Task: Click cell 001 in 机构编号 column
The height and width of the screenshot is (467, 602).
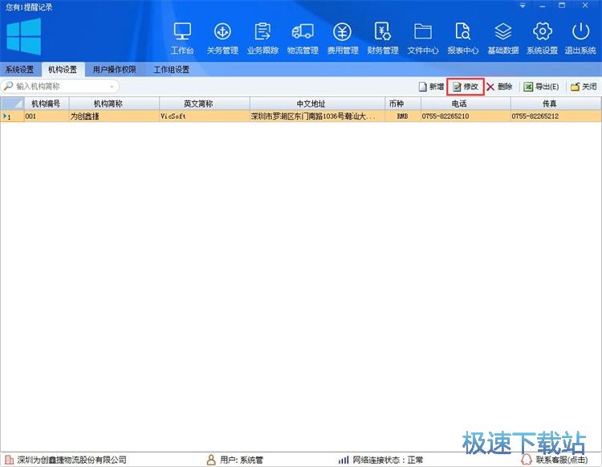Action: click(x=46, y=116)
